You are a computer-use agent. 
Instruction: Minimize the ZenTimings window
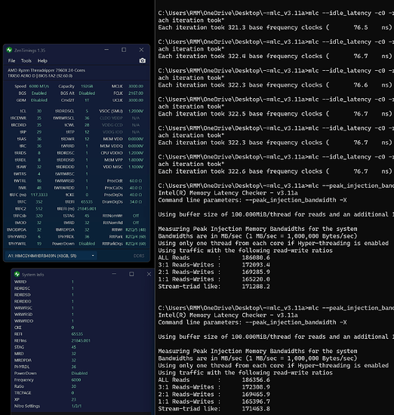tap(106, 50)
